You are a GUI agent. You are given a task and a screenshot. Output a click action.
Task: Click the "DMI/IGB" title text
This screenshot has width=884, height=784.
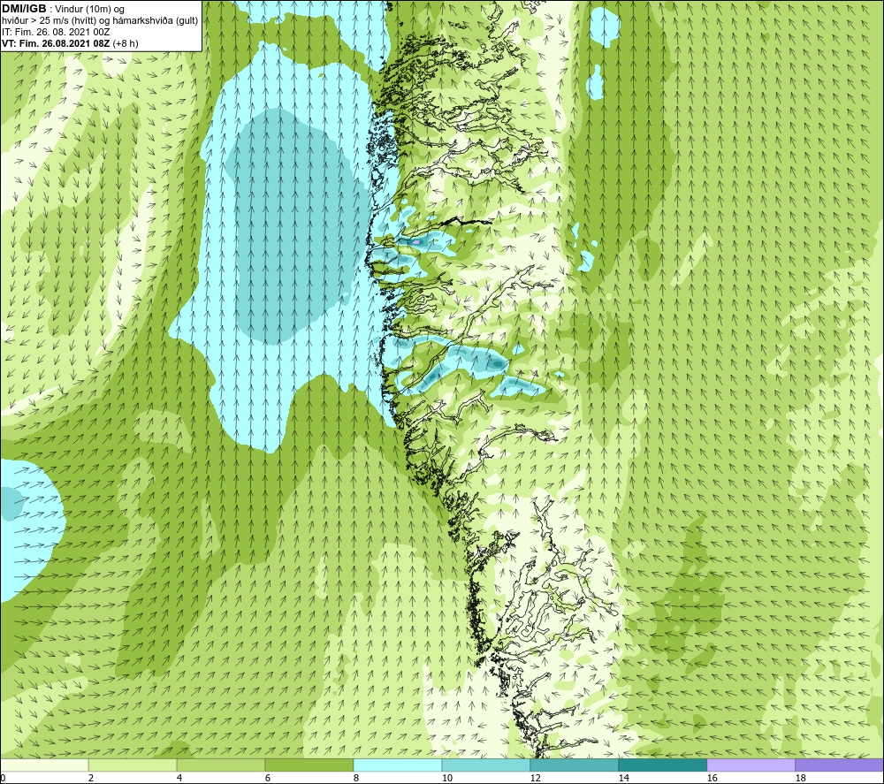[x=24, y=9]
